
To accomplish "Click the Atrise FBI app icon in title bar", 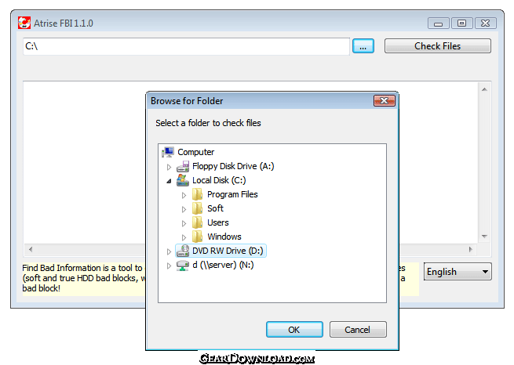I will tap(24, 23).
